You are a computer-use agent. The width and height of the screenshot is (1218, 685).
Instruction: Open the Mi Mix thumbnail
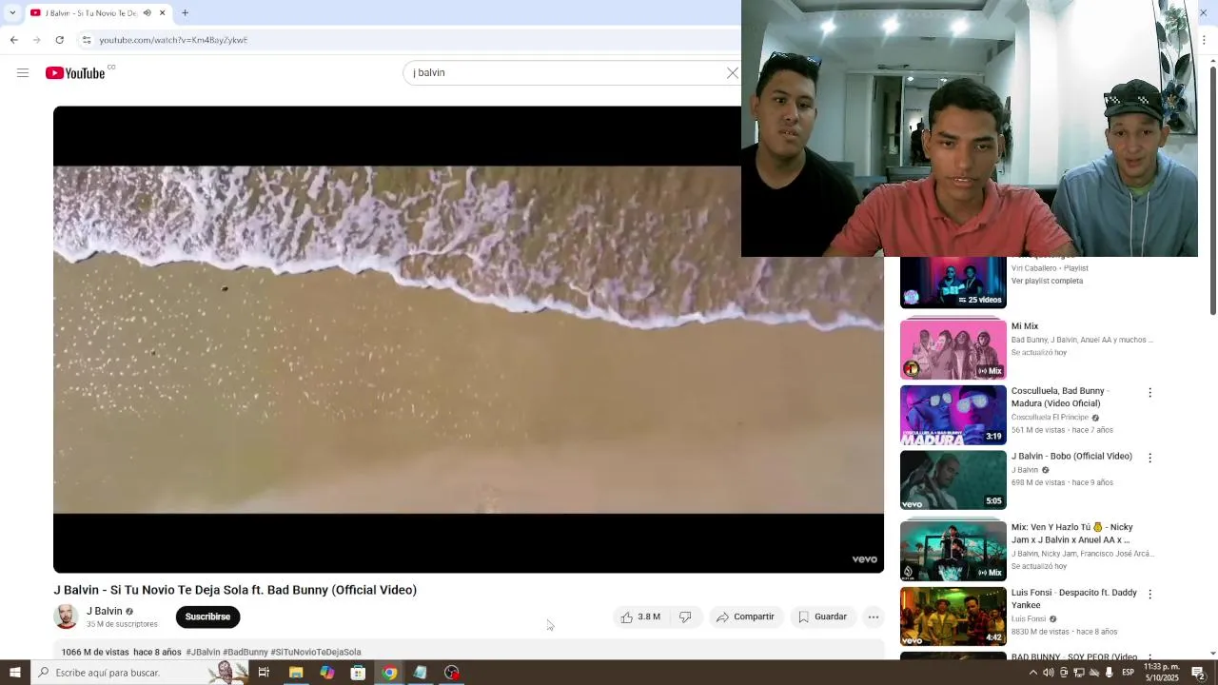coord(953,349)
